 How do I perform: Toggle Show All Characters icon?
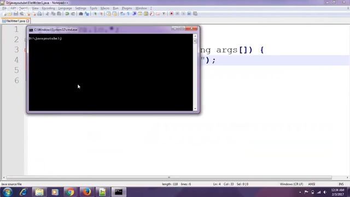tap(129, 14)
